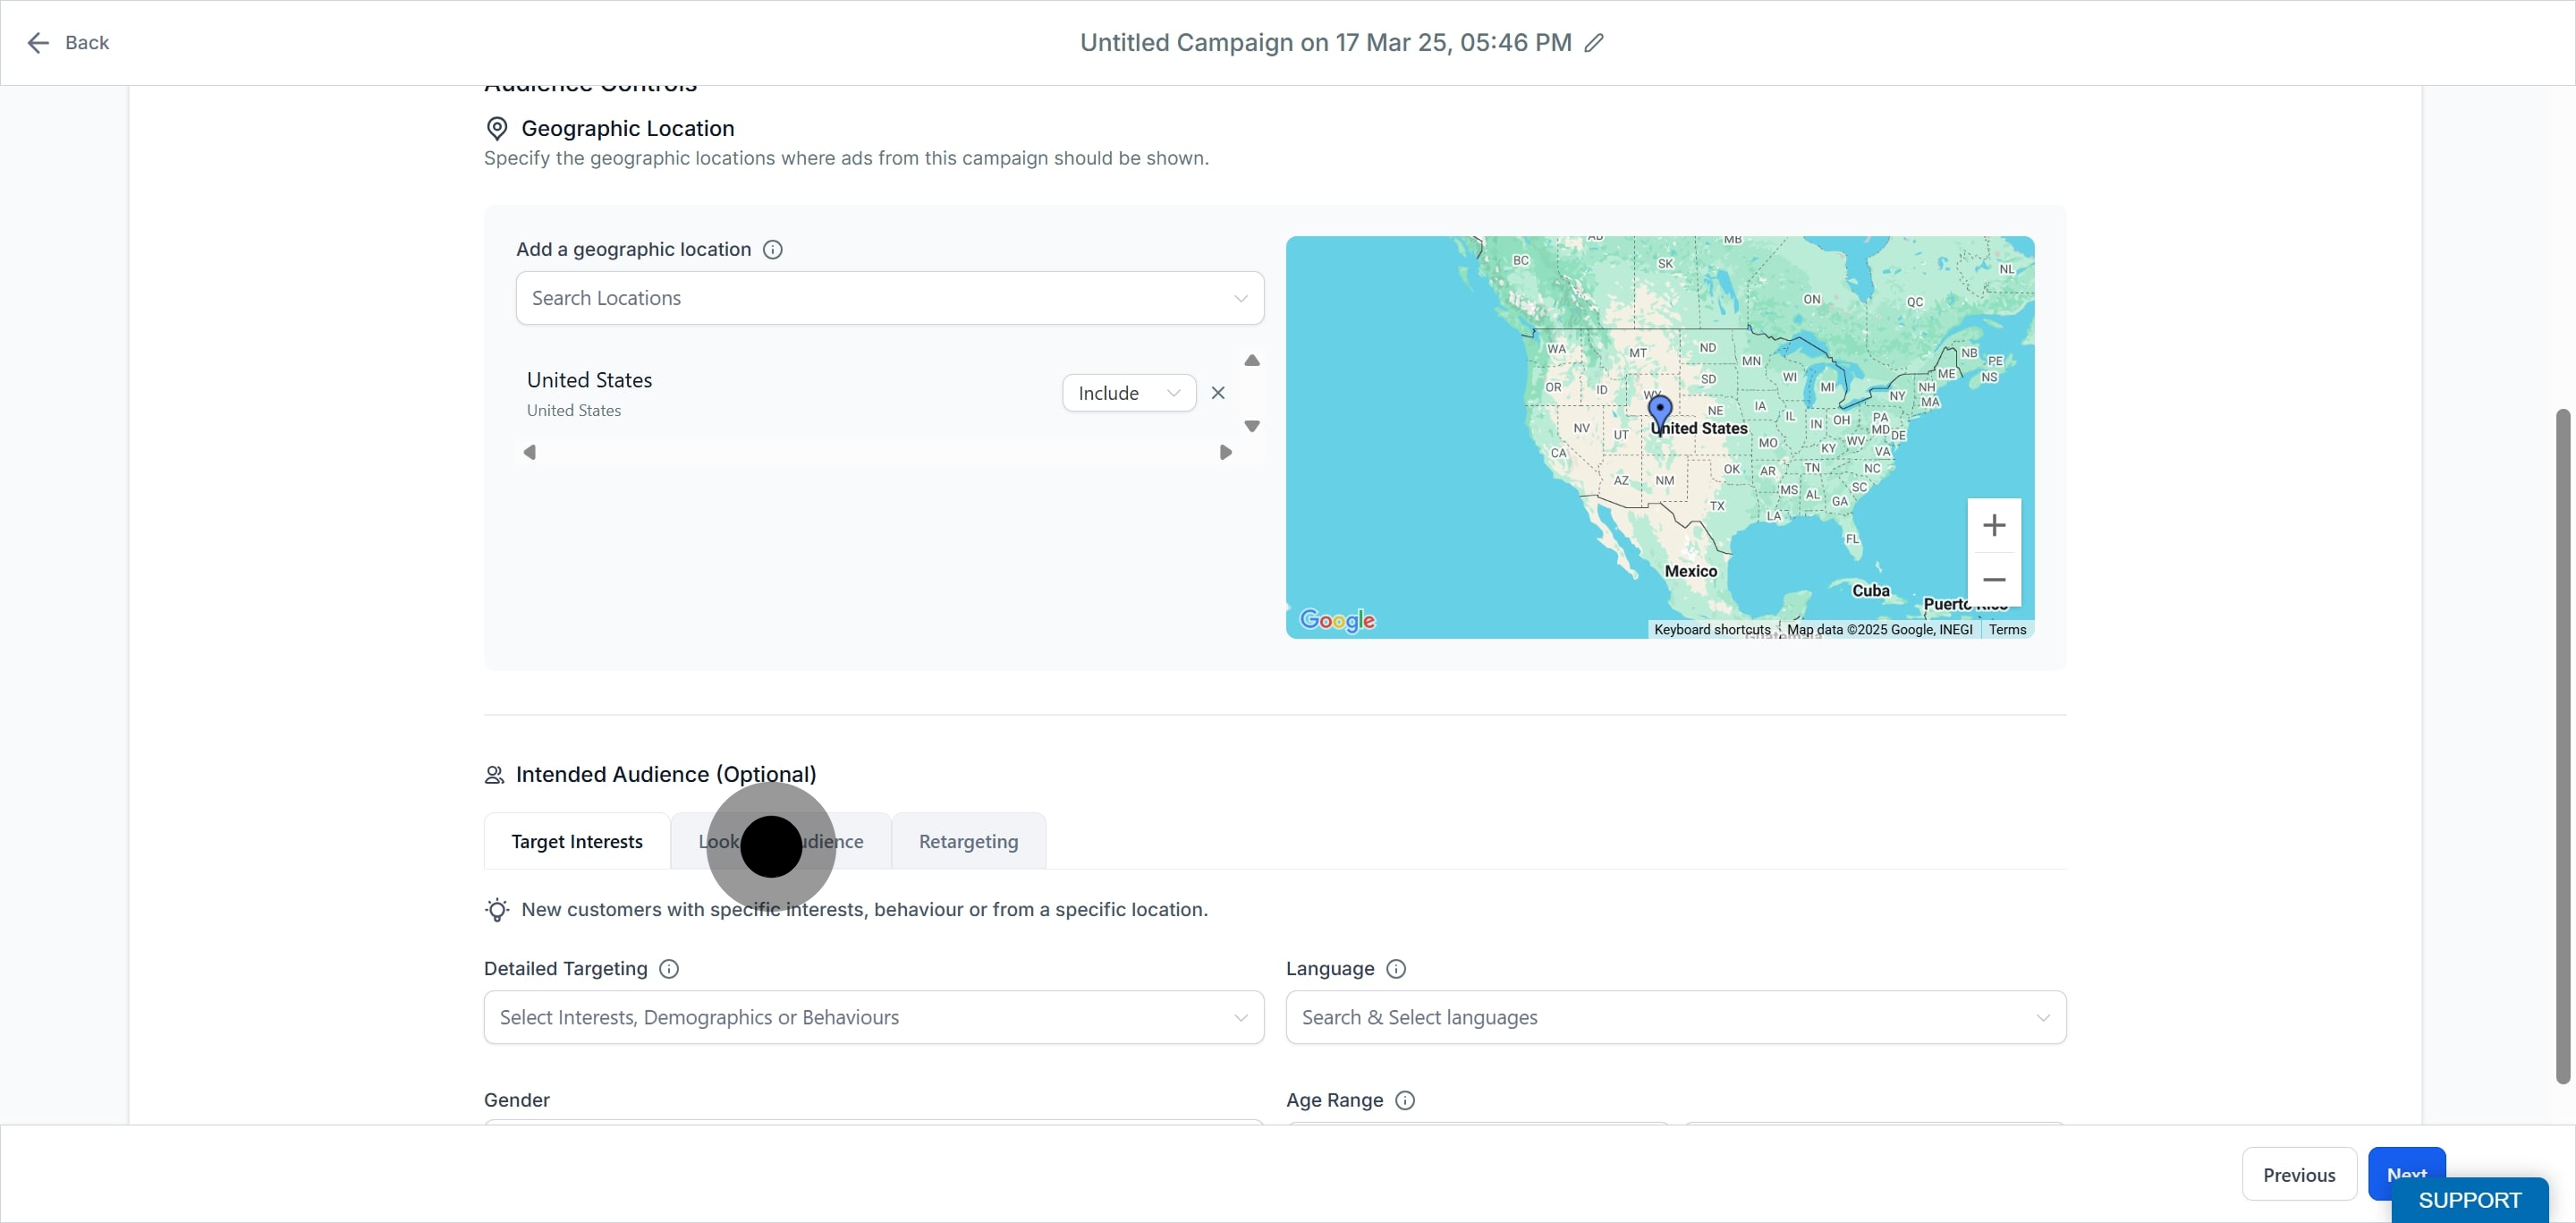Open the Search Locations dropdown

click(890, 298)
